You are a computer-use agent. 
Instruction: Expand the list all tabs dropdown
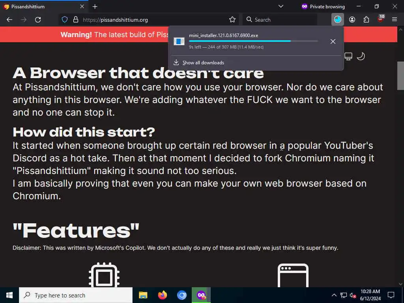(x=281, y=6)
